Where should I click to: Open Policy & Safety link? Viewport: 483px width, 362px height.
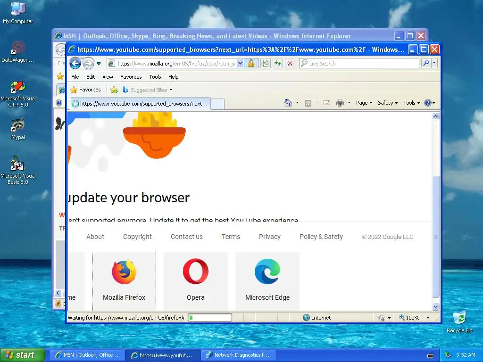point(321,237)
